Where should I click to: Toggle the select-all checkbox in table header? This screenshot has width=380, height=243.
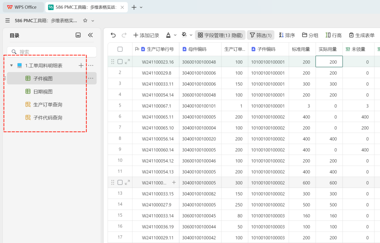point(120,49)
